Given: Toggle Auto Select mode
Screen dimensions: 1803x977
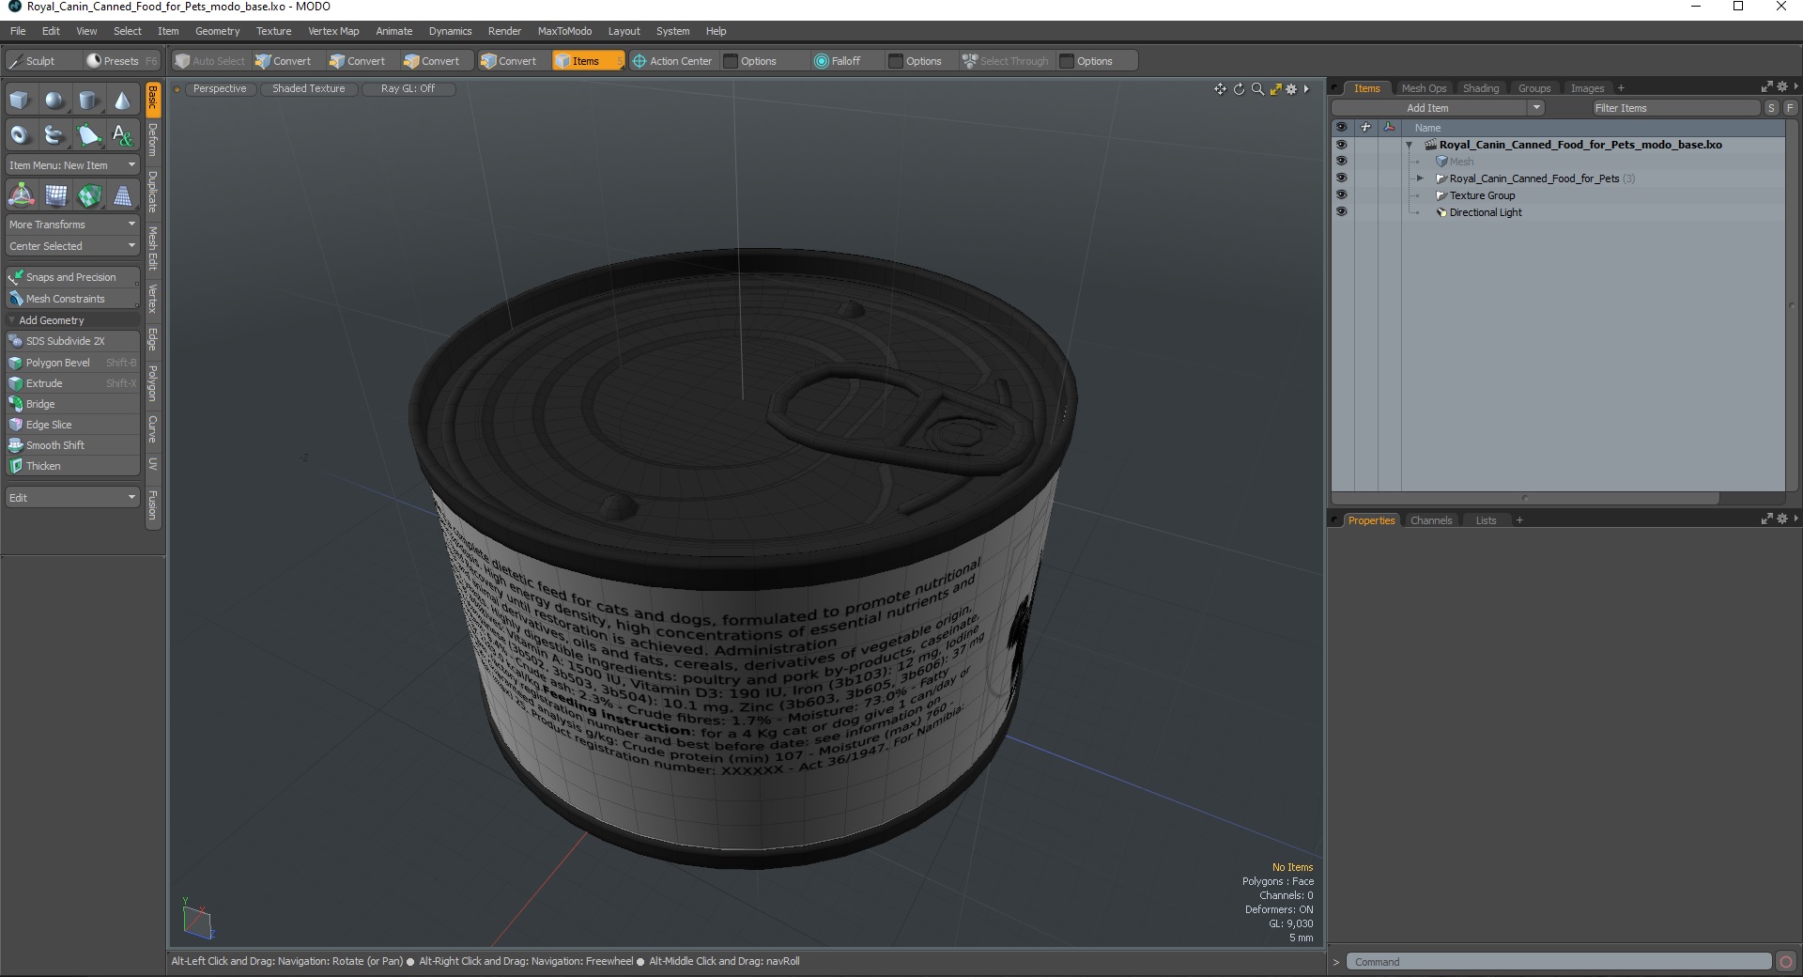Looking at the screenshot, I should click(x=210, y=61).
